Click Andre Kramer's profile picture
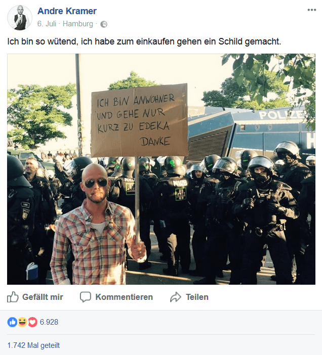322x355 pixels. tap(20, 18)
